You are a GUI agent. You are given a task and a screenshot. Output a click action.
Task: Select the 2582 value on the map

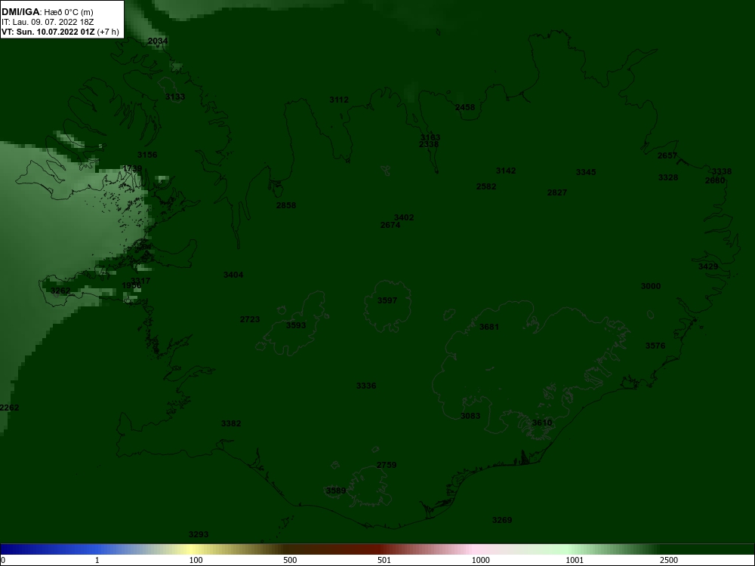[x=486, y=186]
